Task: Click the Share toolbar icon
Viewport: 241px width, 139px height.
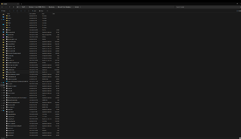Action: pos(25,11)
